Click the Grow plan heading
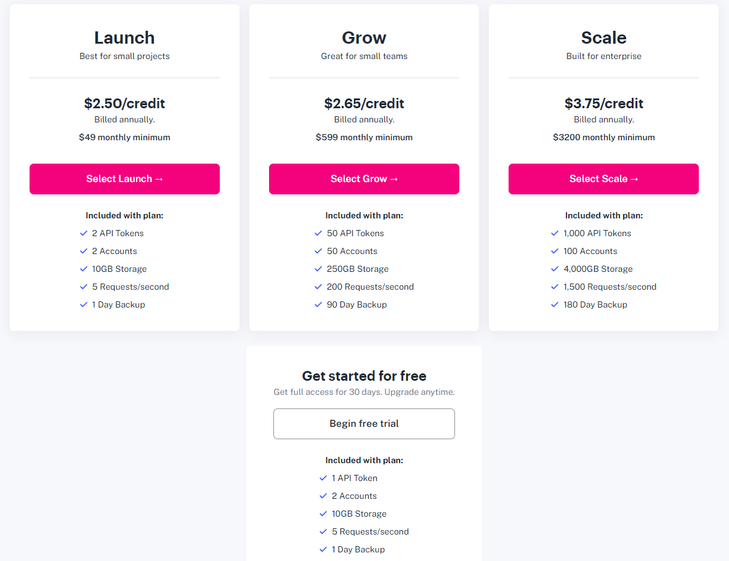Screen dimensions: 729x561 click(x=364, y=38)
